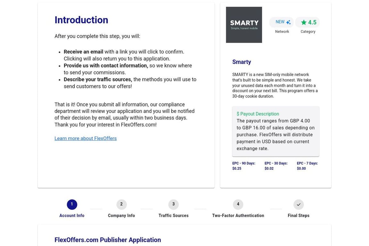Click the Account Info step label
369x246 pixels.
72,215
